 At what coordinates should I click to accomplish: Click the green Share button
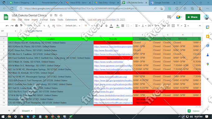[193, 17]
